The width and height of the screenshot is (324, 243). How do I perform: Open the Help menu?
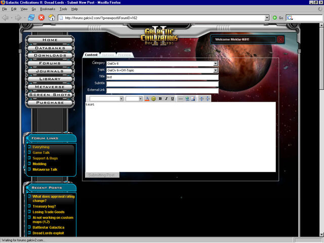point(74,9)
